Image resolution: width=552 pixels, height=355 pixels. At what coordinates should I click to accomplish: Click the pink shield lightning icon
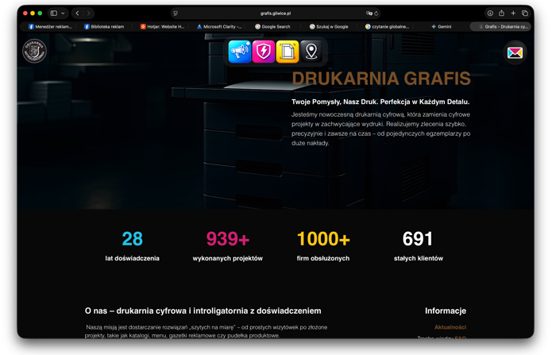pyautogui.click(x=264, y=52)
